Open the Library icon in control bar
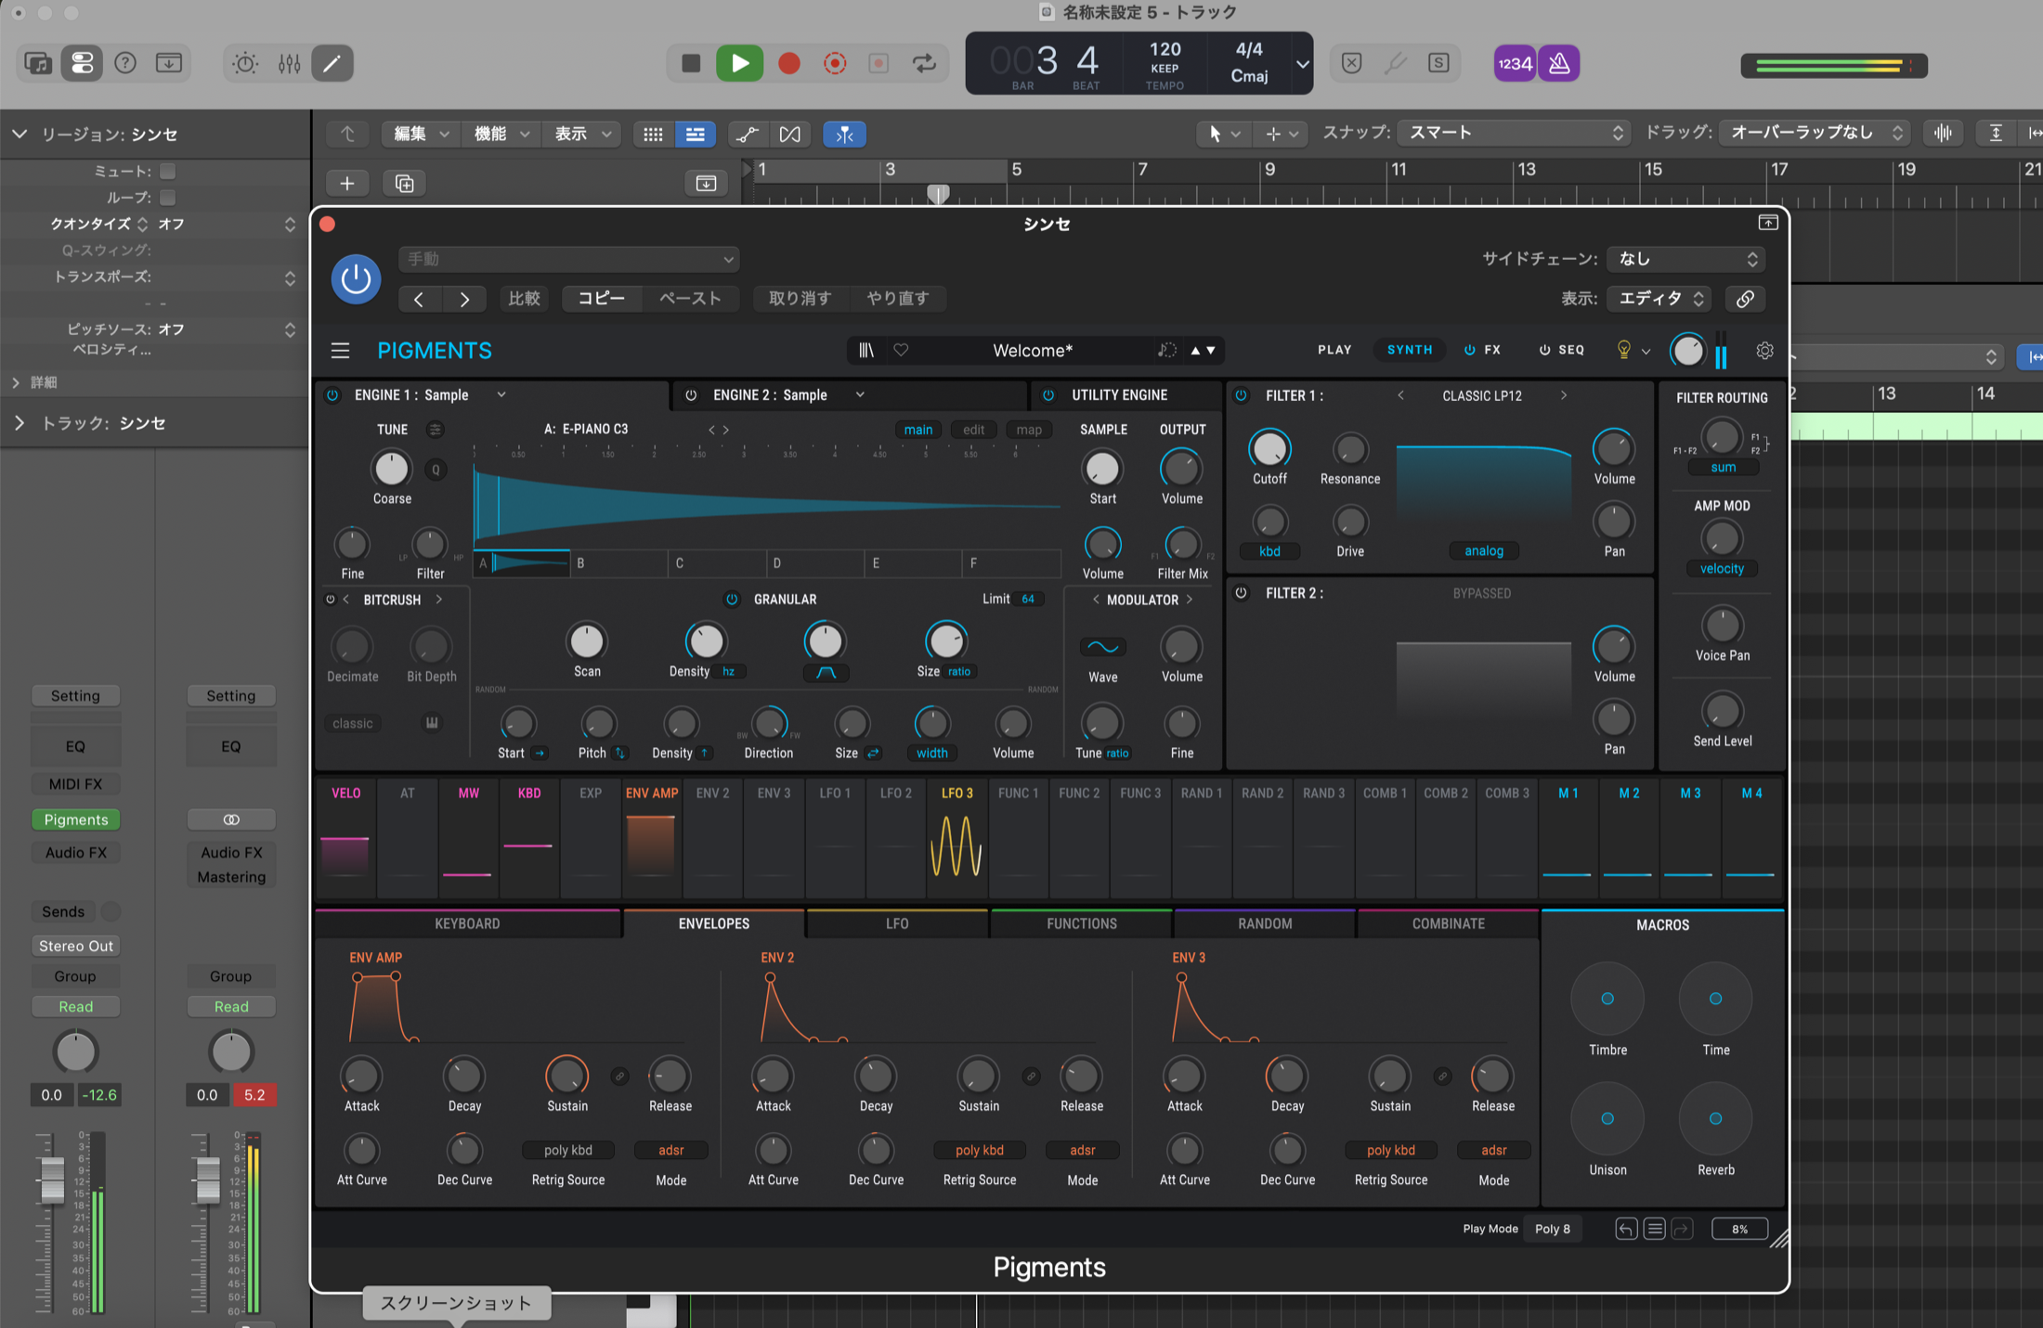Screen dimensions: 2043x1328 (38, 63)
